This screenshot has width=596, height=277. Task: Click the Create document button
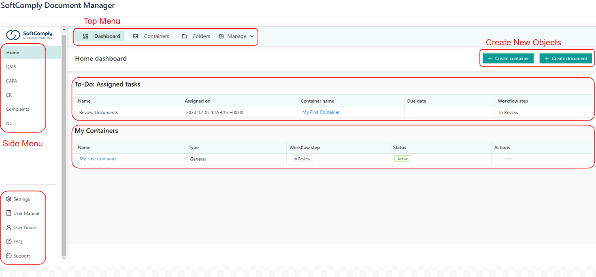pos(566,58)
